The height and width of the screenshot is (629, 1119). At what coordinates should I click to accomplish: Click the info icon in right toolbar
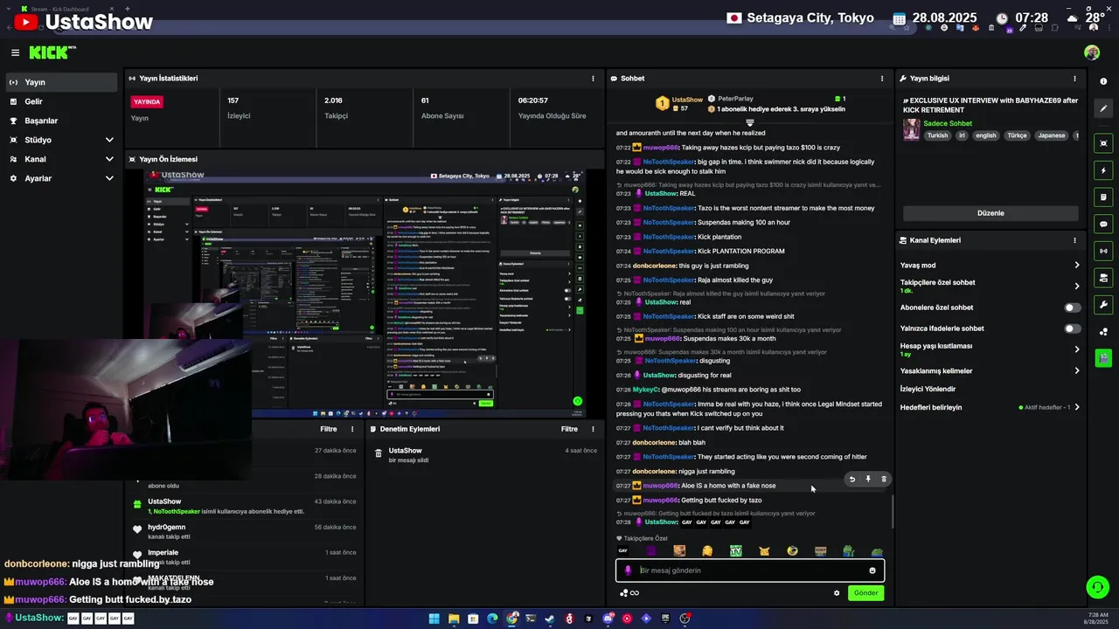tap(1103, 81)
